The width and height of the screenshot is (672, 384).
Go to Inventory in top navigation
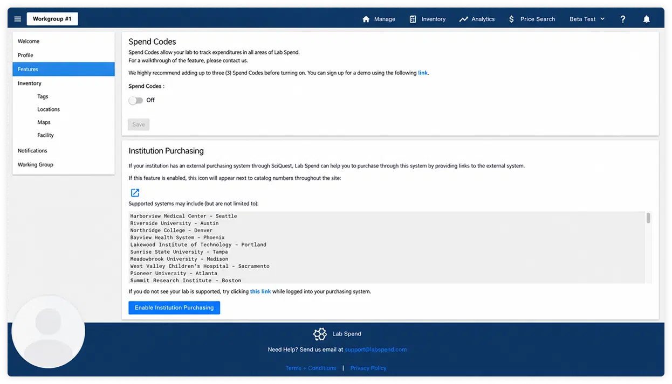[x=434, y=19]
